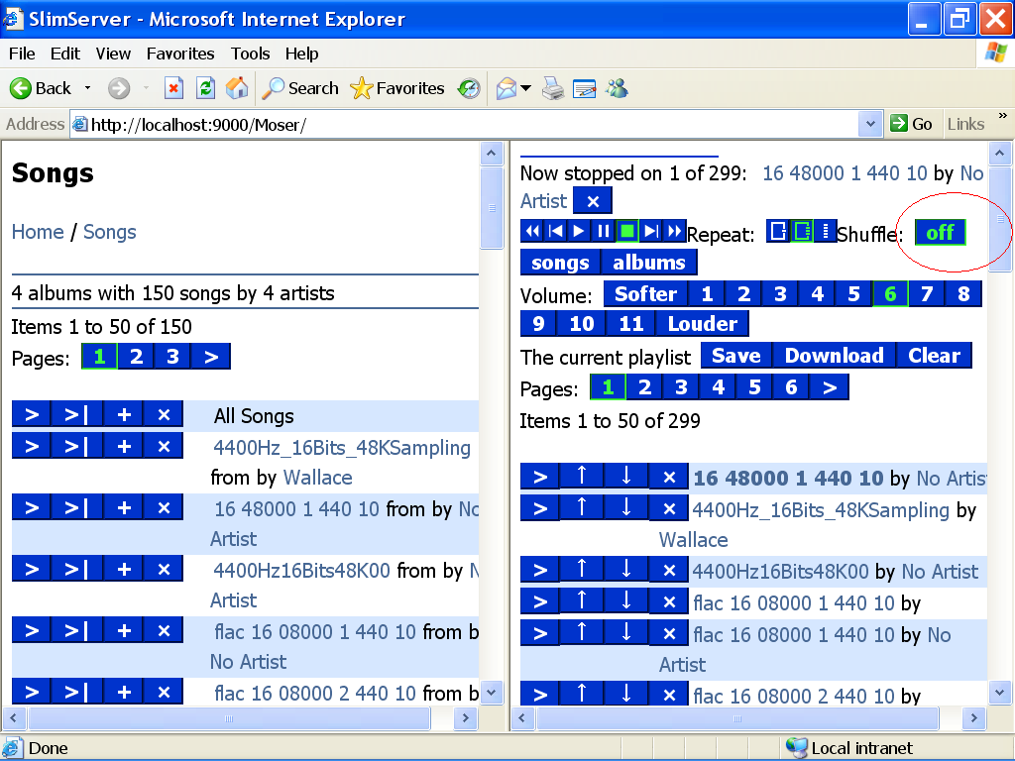This screenshot has width=1015, height=761.
Task: Click the Print icon in toolbar
Action: coord(553,88)
